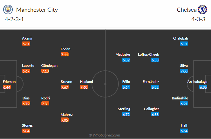211x139 pixels.
Task: Open Gündogan's player name
Action: coord(49,66)
